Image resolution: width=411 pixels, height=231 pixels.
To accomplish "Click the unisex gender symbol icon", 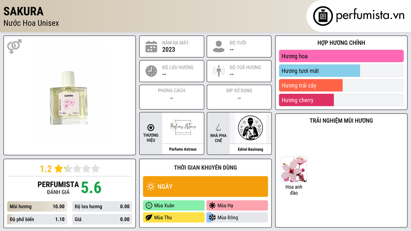I will click(14, 47).
